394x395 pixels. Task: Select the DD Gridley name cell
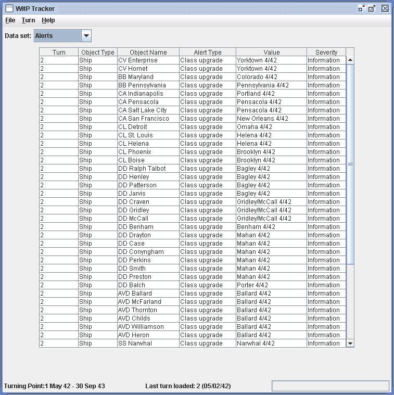click(x=148, y=210)
